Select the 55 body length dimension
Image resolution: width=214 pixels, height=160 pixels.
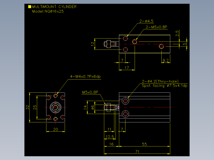coord(144,144)
